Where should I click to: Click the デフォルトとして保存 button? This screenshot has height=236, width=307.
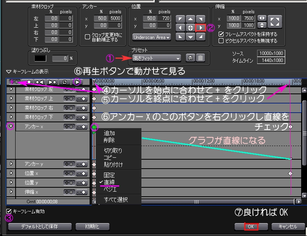[40, 227]
